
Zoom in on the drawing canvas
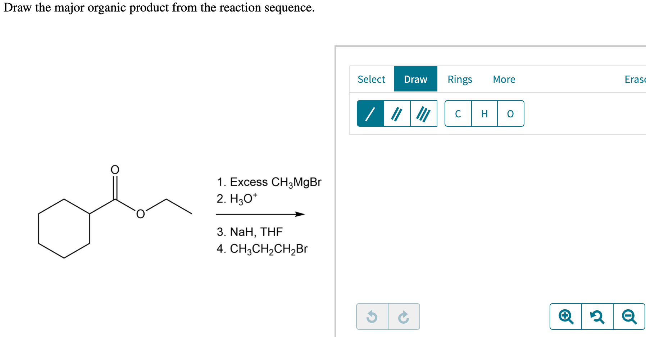tap(566, 316)
